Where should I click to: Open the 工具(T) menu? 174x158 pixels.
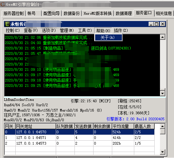coord(85,30)
